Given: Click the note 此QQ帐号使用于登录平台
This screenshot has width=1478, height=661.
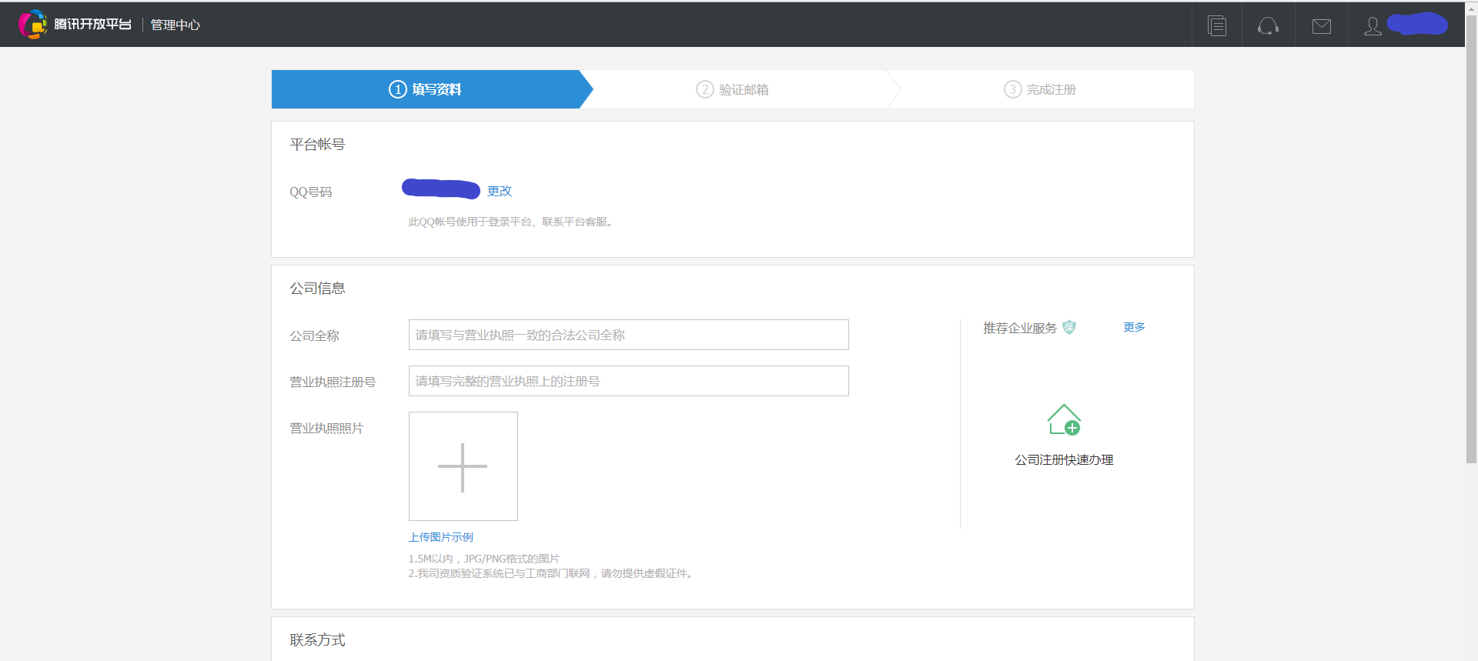Looking at the screenshot, I should (x=513, y=222).
